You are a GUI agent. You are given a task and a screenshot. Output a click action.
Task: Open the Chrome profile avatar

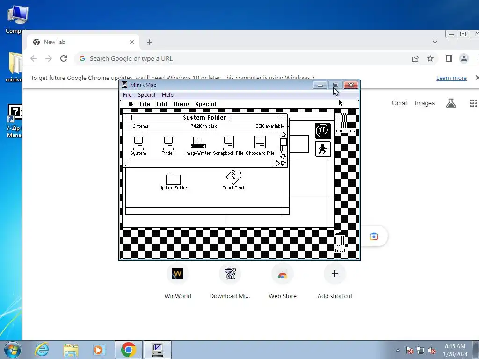click(464, 58)
